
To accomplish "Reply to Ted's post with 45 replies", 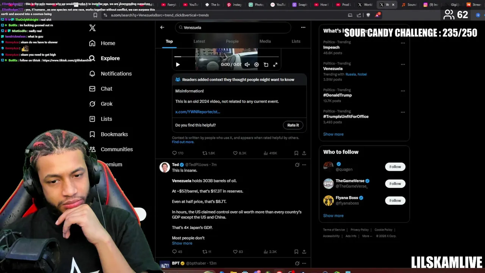I will click(177, 252).
